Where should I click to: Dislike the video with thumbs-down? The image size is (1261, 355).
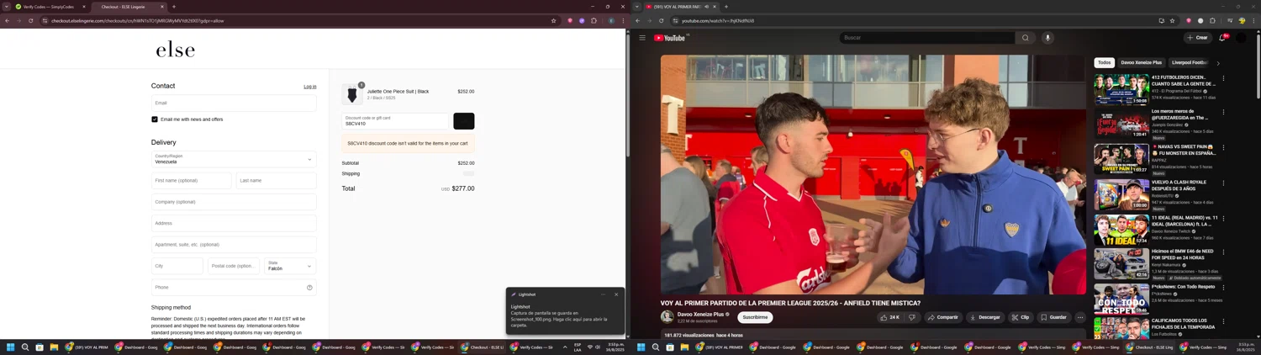912,317
